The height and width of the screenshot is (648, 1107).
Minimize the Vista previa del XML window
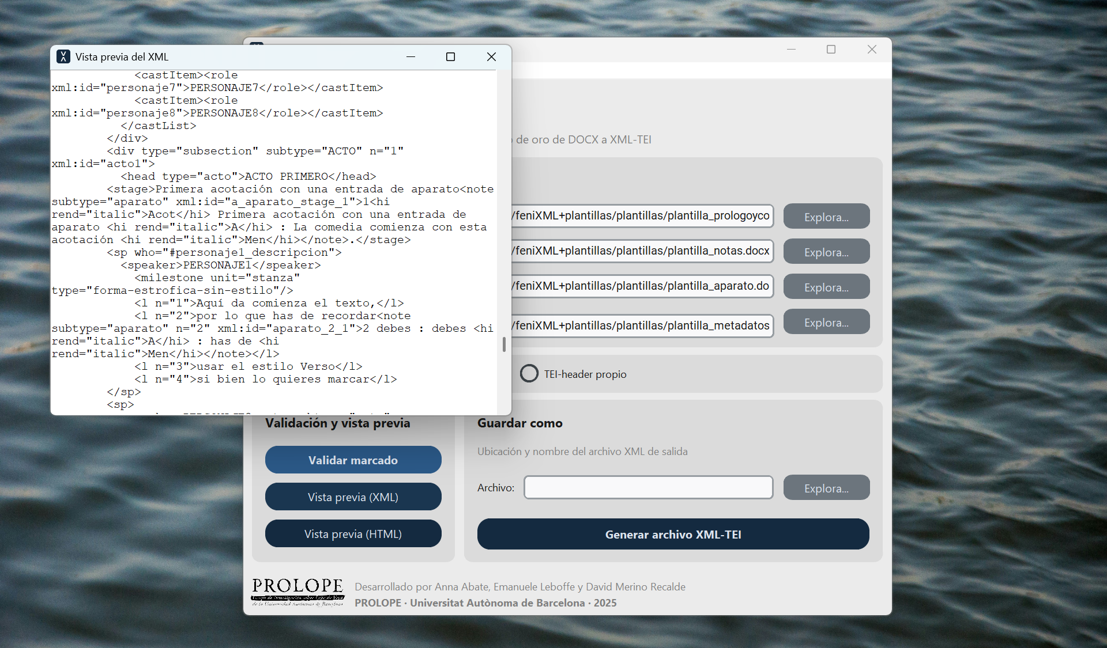click(411, 56)
